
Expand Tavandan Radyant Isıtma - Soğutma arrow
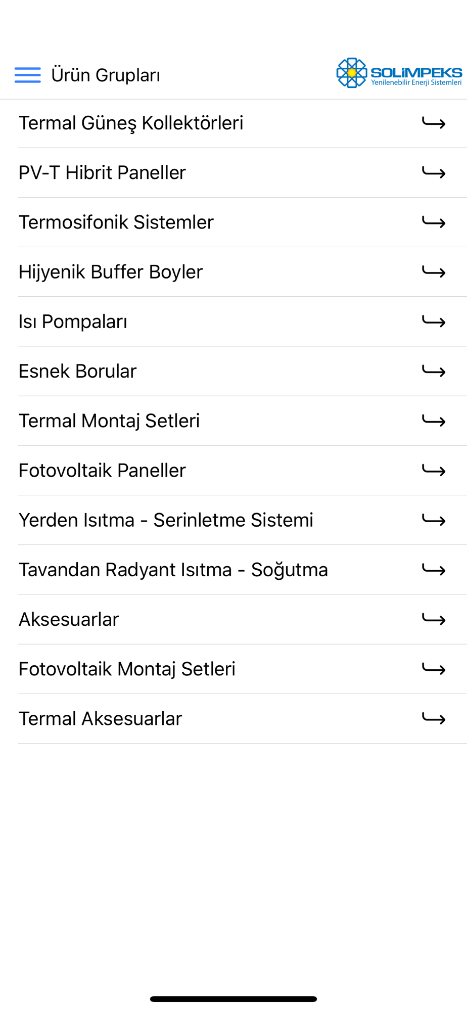coord(434,570)
